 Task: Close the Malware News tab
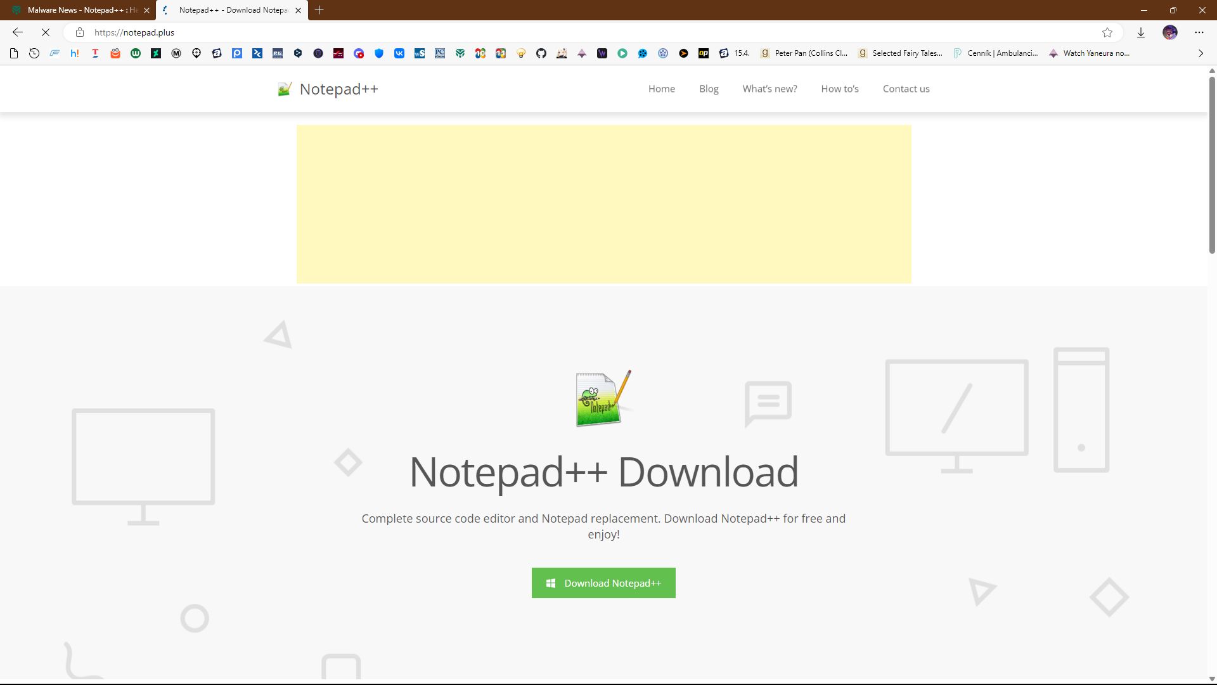[x=146, y=10]
